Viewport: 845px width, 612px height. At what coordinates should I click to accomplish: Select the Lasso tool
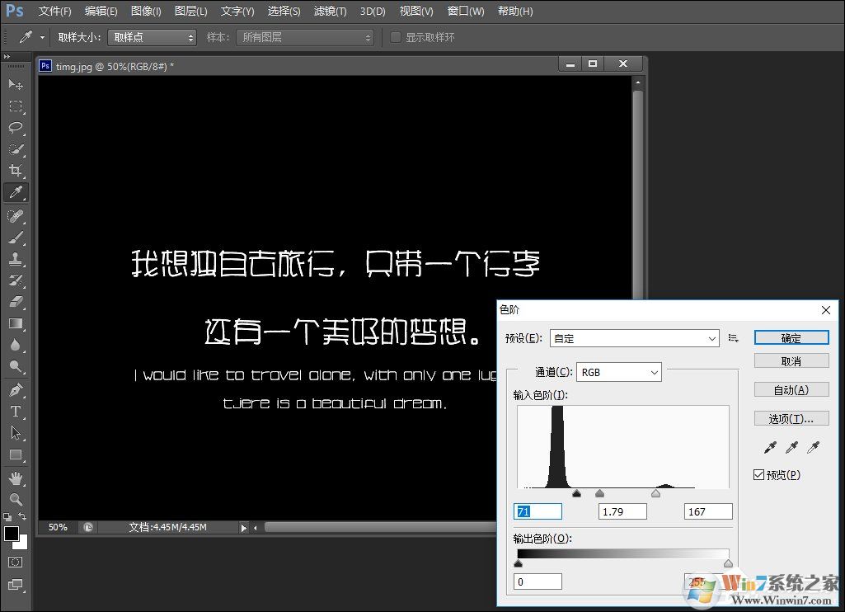click(16, 128)
